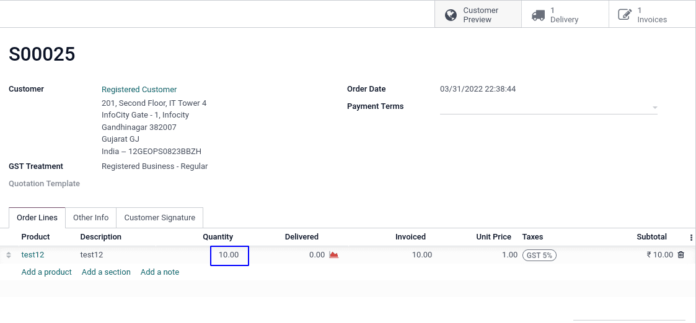This screenshot has width=696, height=323.
Task: Delete the test12 line with trash icon
Action: tap(681, 255)
